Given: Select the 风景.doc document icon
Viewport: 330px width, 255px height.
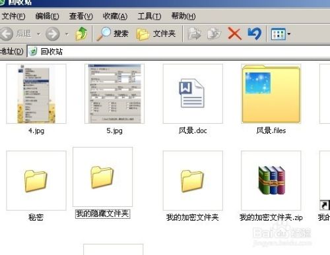Looking at the screenshot, I should [193, 94].
